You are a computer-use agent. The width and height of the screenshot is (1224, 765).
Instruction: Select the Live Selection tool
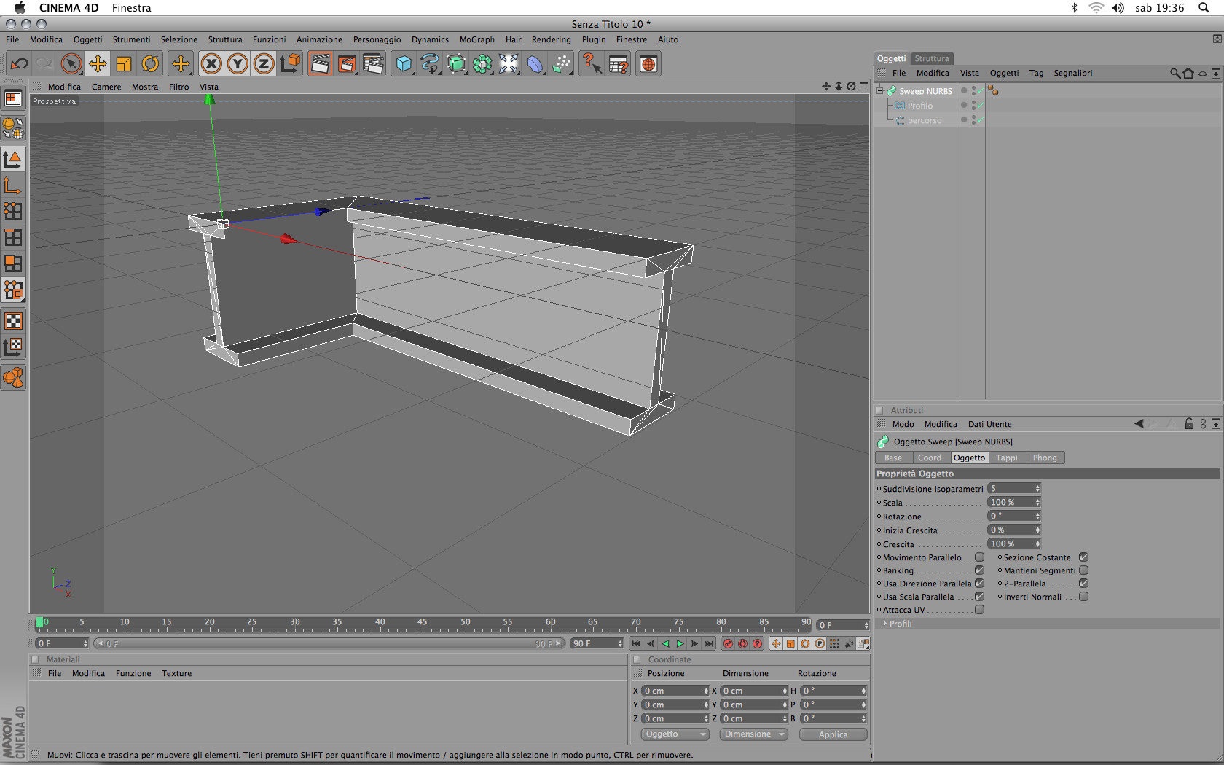point(71,64)
